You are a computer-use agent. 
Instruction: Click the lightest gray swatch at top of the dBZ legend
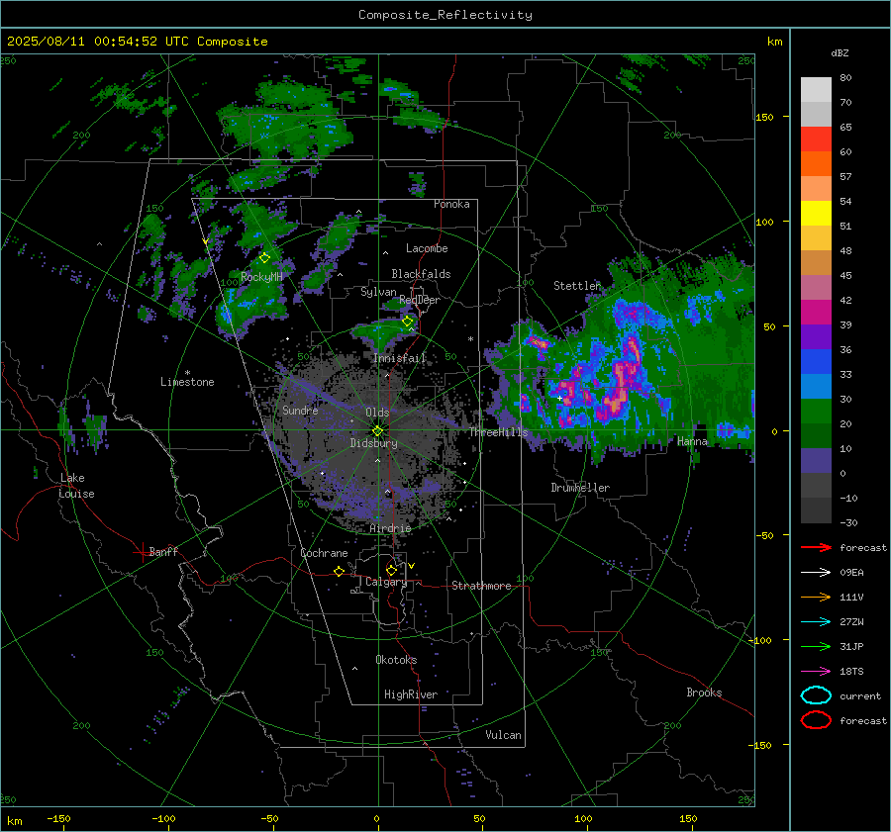[816, 90]
